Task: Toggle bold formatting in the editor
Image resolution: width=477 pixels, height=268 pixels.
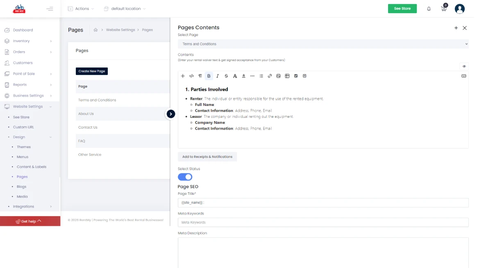Action: 209,76
